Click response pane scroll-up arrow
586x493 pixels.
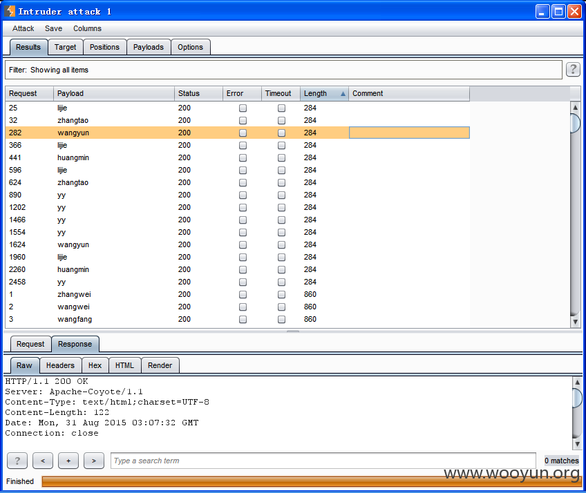[x=577, y=382]
